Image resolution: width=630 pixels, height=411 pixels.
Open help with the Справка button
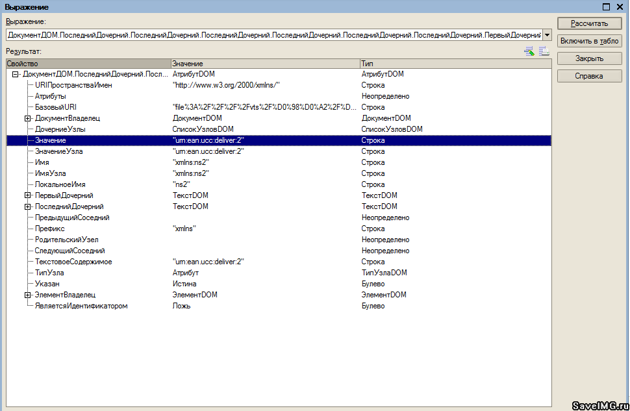[590, 76]
